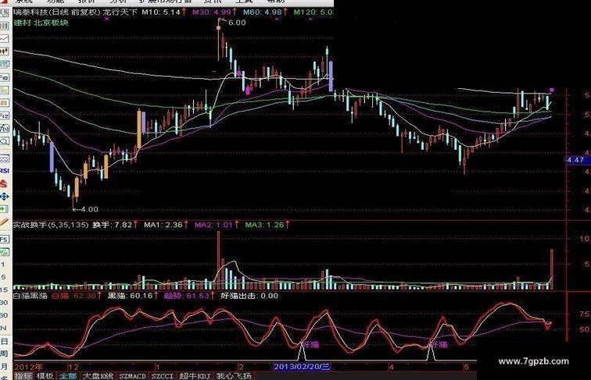This screenshot has width=591, height=380.
Task: Click the MA2: 1.01 value
Action: (213, 225)
